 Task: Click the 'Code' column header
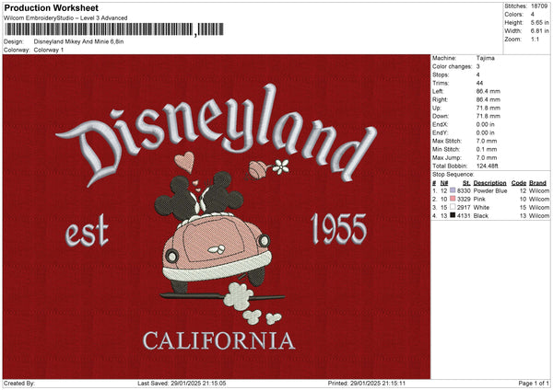point(519,183)
